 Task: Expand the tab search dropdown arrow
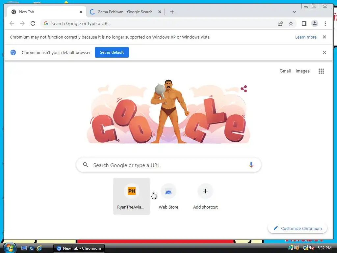[x=294, y=12]
